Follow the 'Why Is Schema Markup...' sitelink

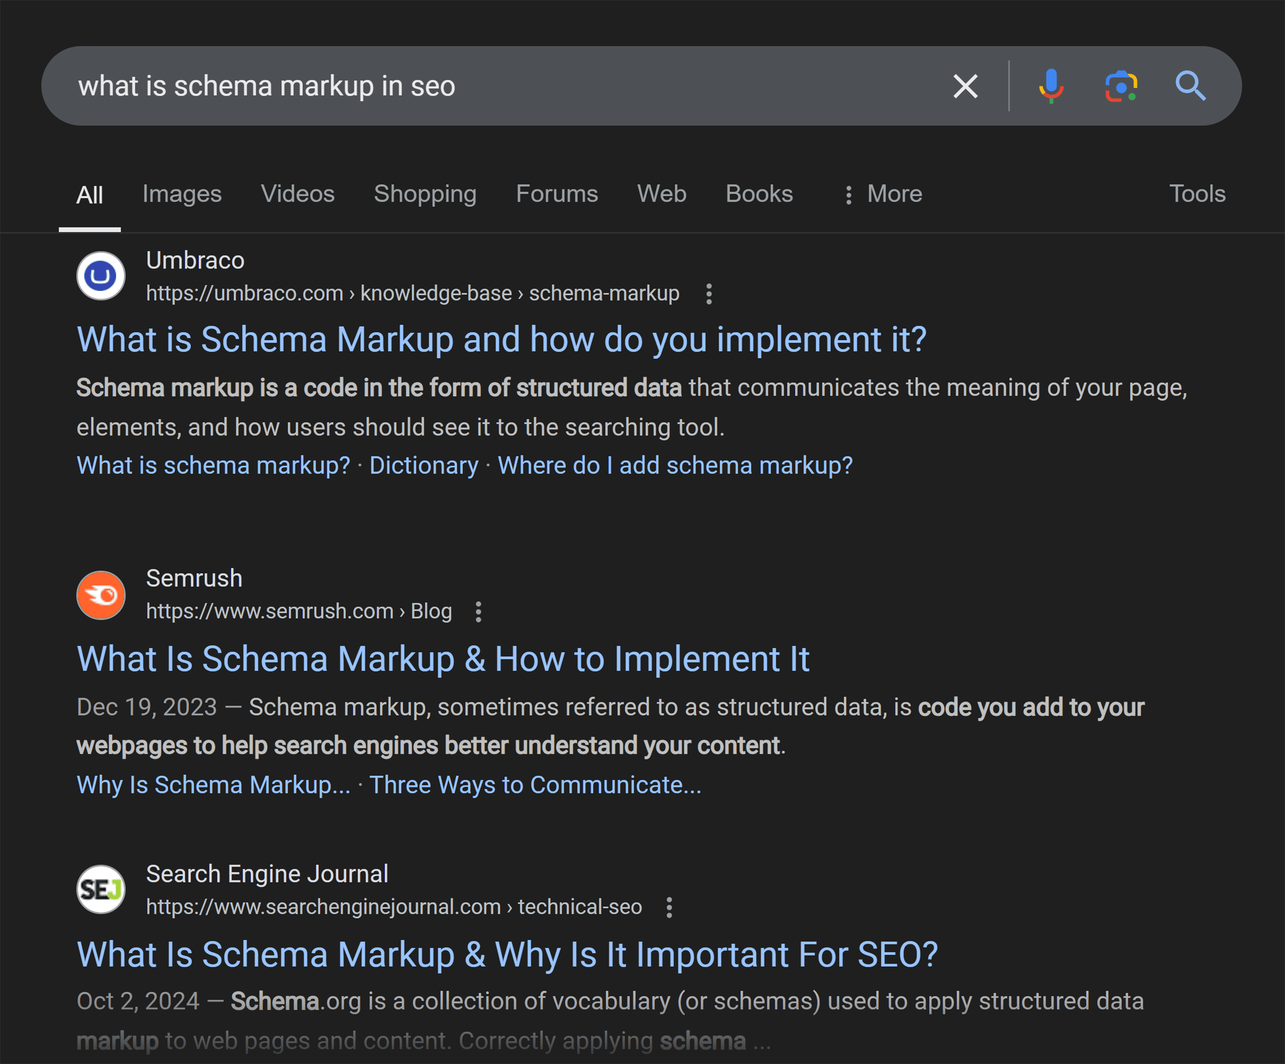click(213, 785)
